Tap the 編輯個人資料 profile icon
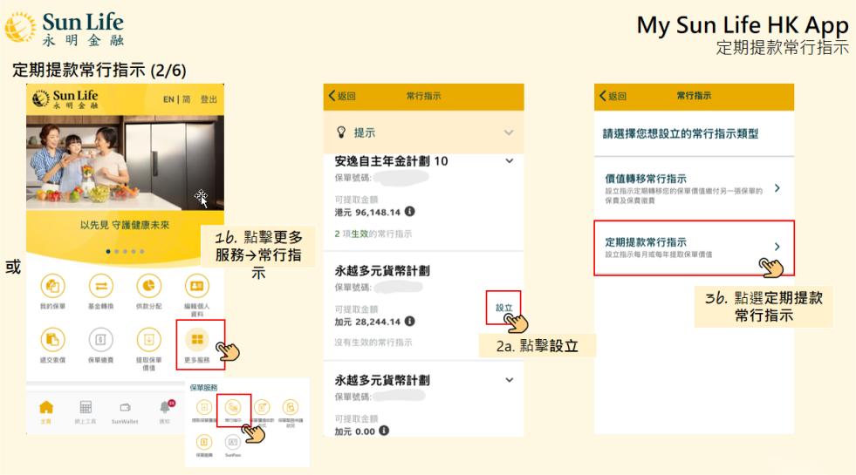Image resolution: width=856 pixels, height=475 pixels. (197, 287)
